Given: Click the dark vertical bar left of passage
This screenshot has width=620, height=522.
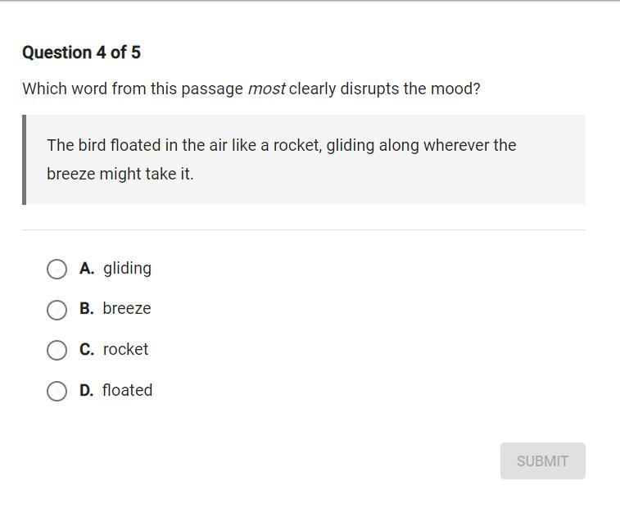Looking at the screenshot, I should (24, 160).
